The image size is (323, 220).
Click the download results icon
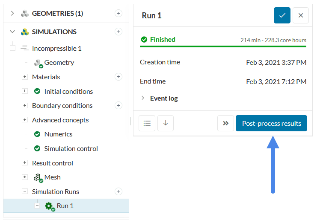coord(166,123)
